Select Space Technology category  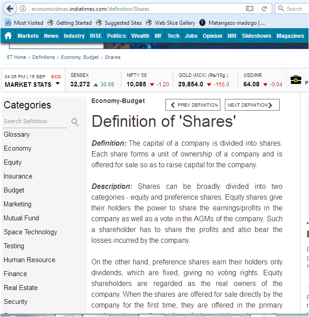pyautogui.click(x=31, y=232)
